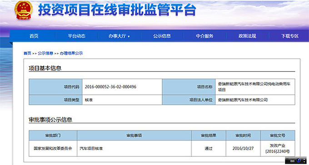The image size is (309, 165).
Task: Click the national emblem logo
Action: 24,10
